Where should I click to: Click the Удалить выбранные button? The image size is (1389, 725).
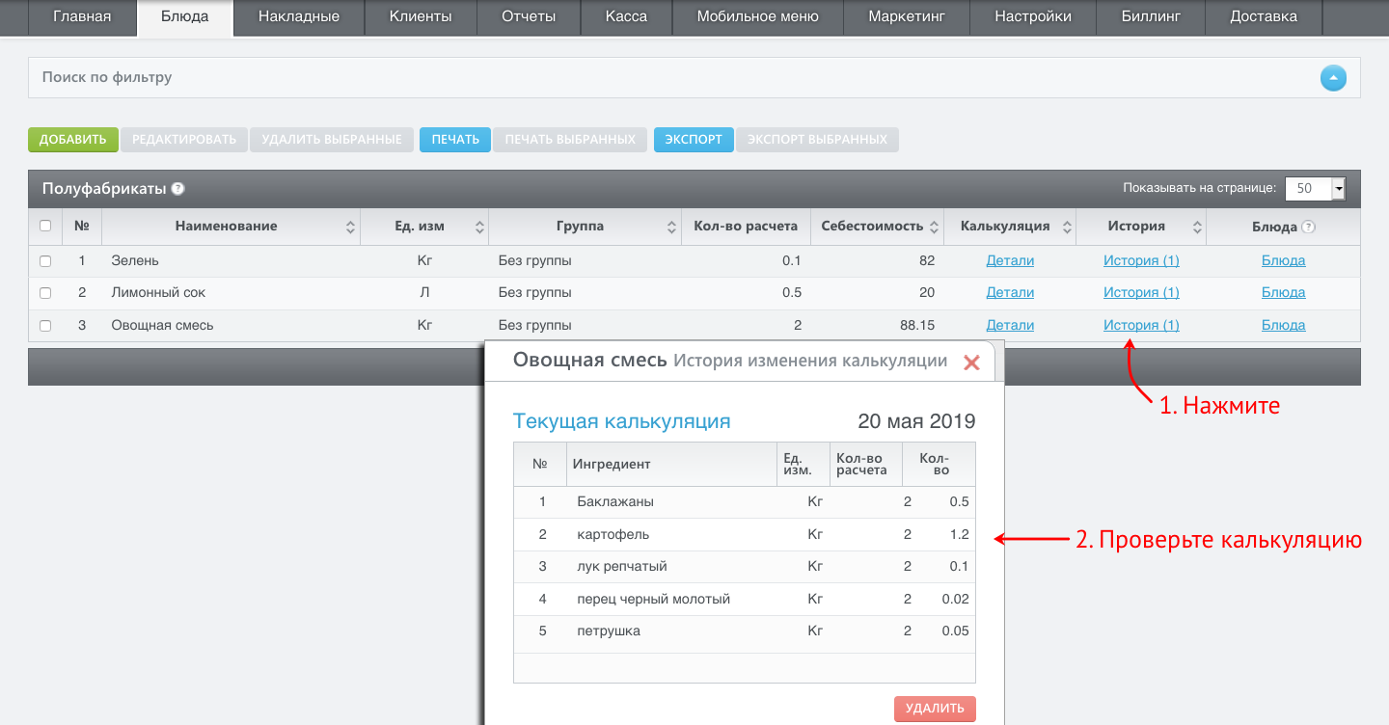332,140
